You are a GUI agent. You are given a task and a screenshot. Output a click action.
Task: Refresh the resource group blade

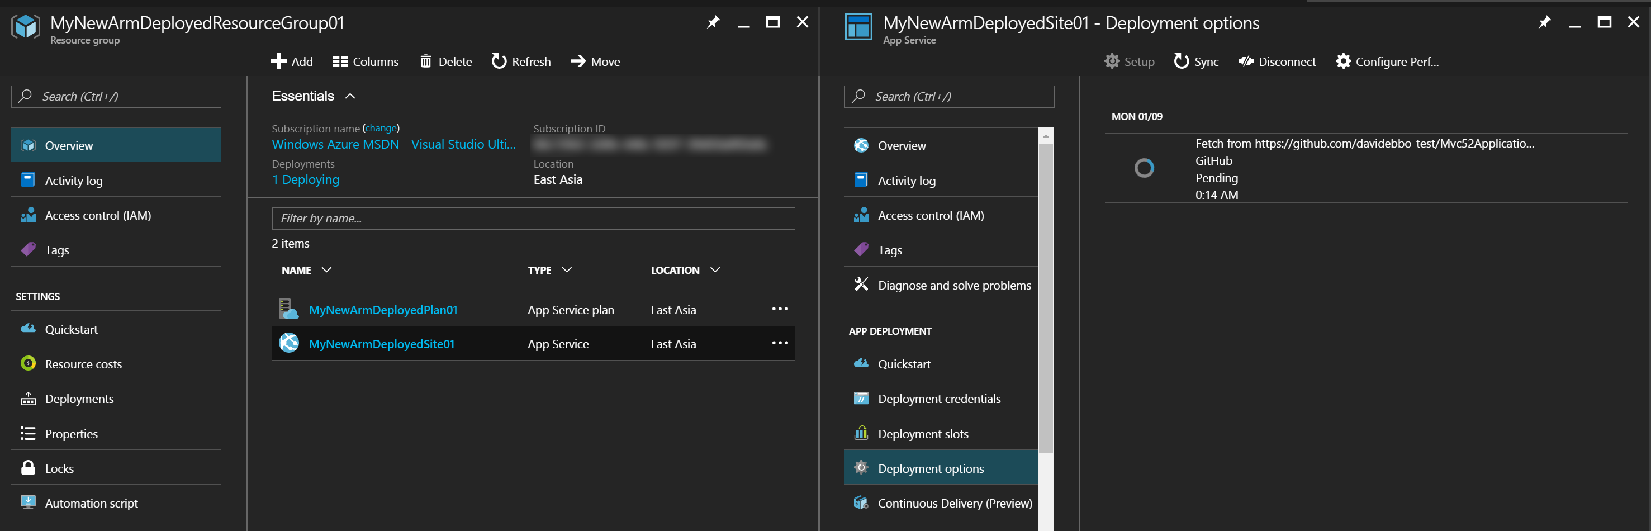tap(521, 61)
